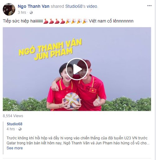The height and width of the screenshot is (160, 156).
Task: Click the soccer ball in the video
Action: [x=72, y=100]
